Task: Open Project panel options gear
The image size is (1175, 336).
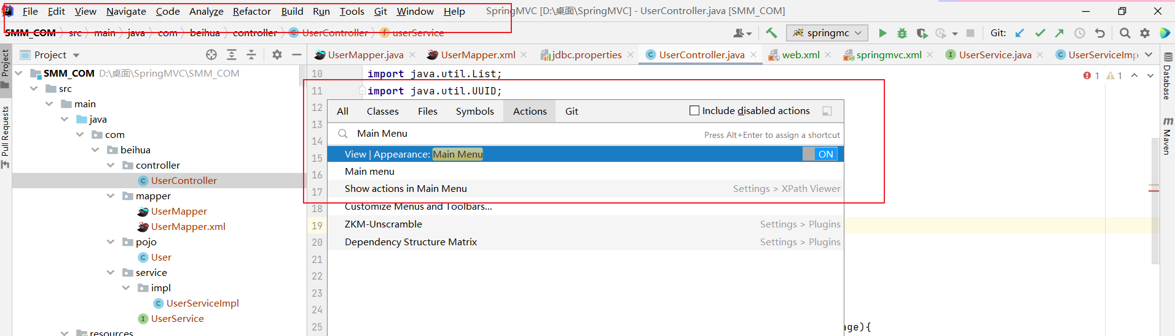Action: [x=277, y=55]
